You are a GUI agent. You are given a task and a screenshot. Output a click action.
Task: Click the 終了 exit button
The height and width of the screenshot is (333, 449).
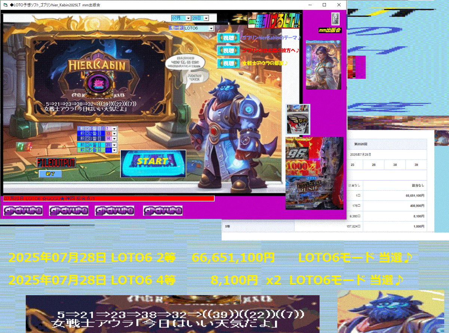(x=50, y=174)
